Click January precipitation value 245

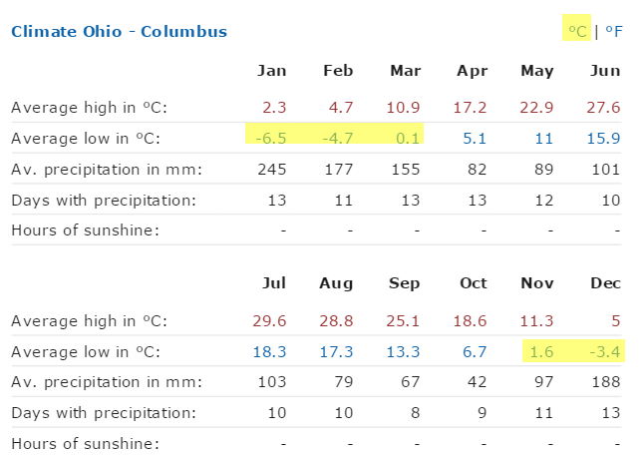point(272,170)
